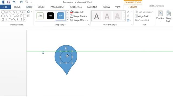
Task: Switch to the MAILINGS tab
Action: [92, 7]
